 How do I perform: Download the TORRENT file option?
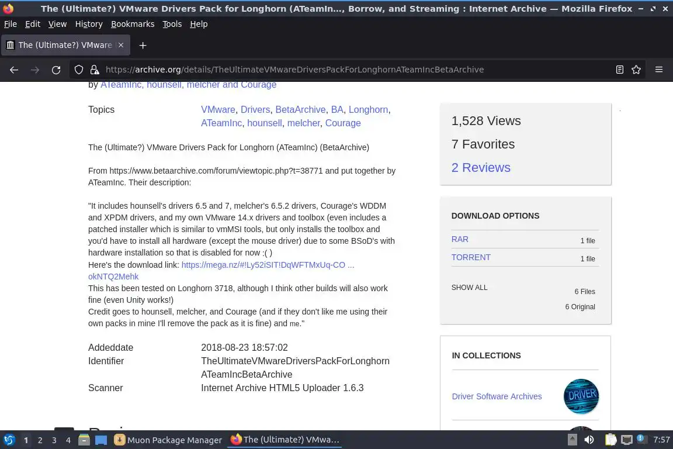click(x=471, y=257)
